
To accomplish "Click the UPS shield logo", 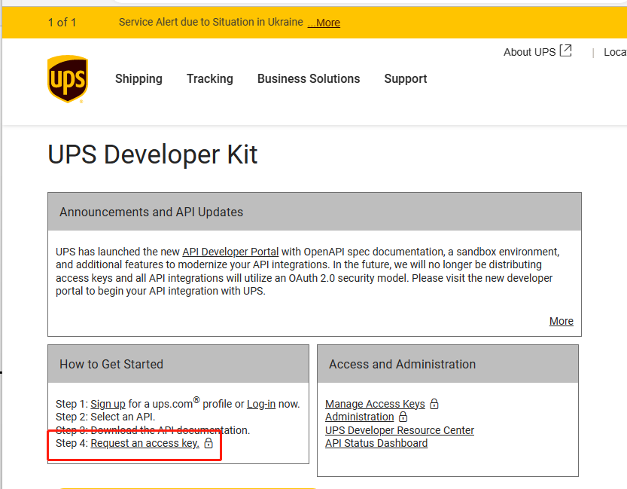I will point(68,79).
